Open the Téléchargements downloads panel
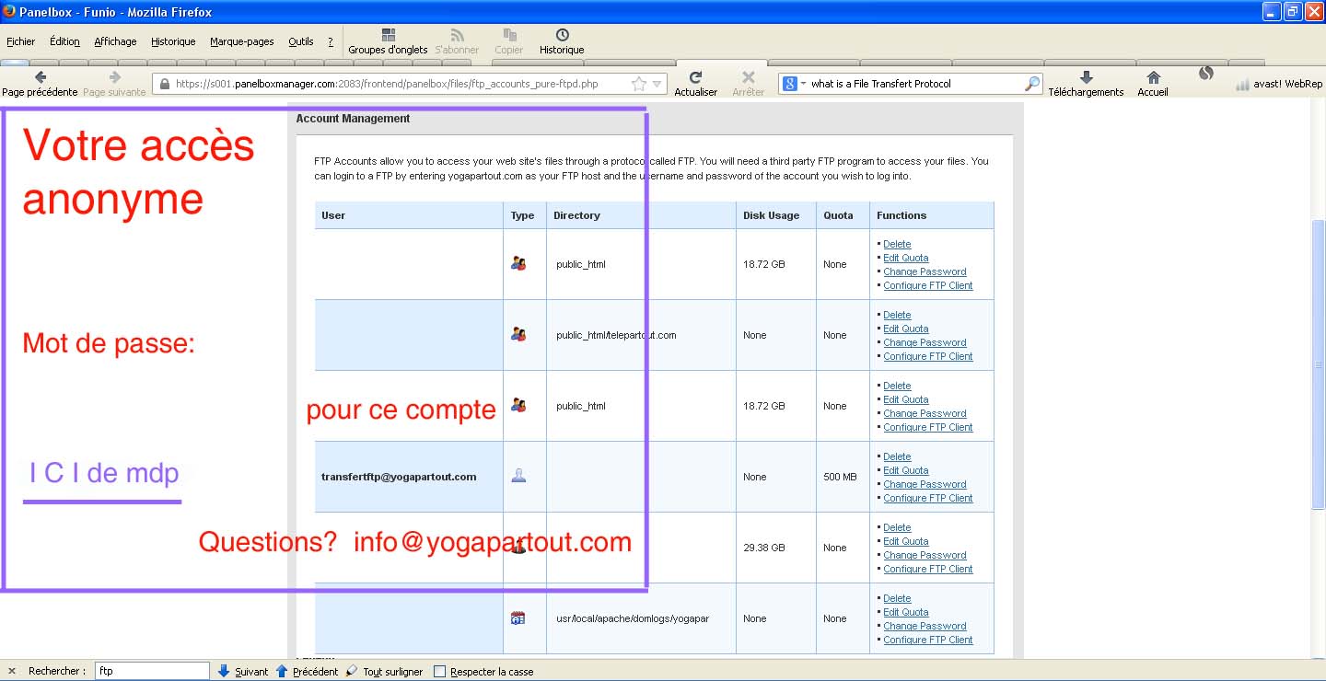 tap(1086, 78)
